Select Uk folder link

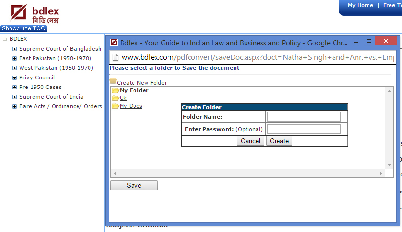click(123, 98)
